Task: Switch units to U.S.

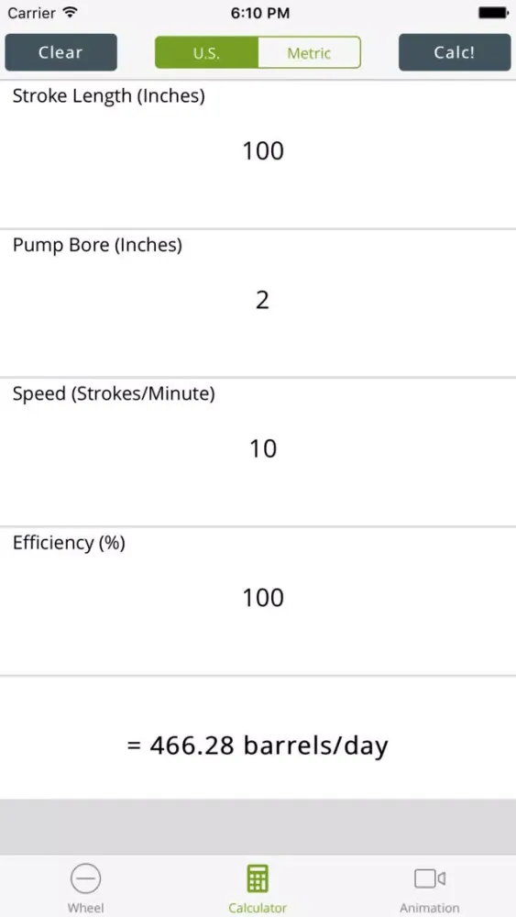Action: (206, 52)
